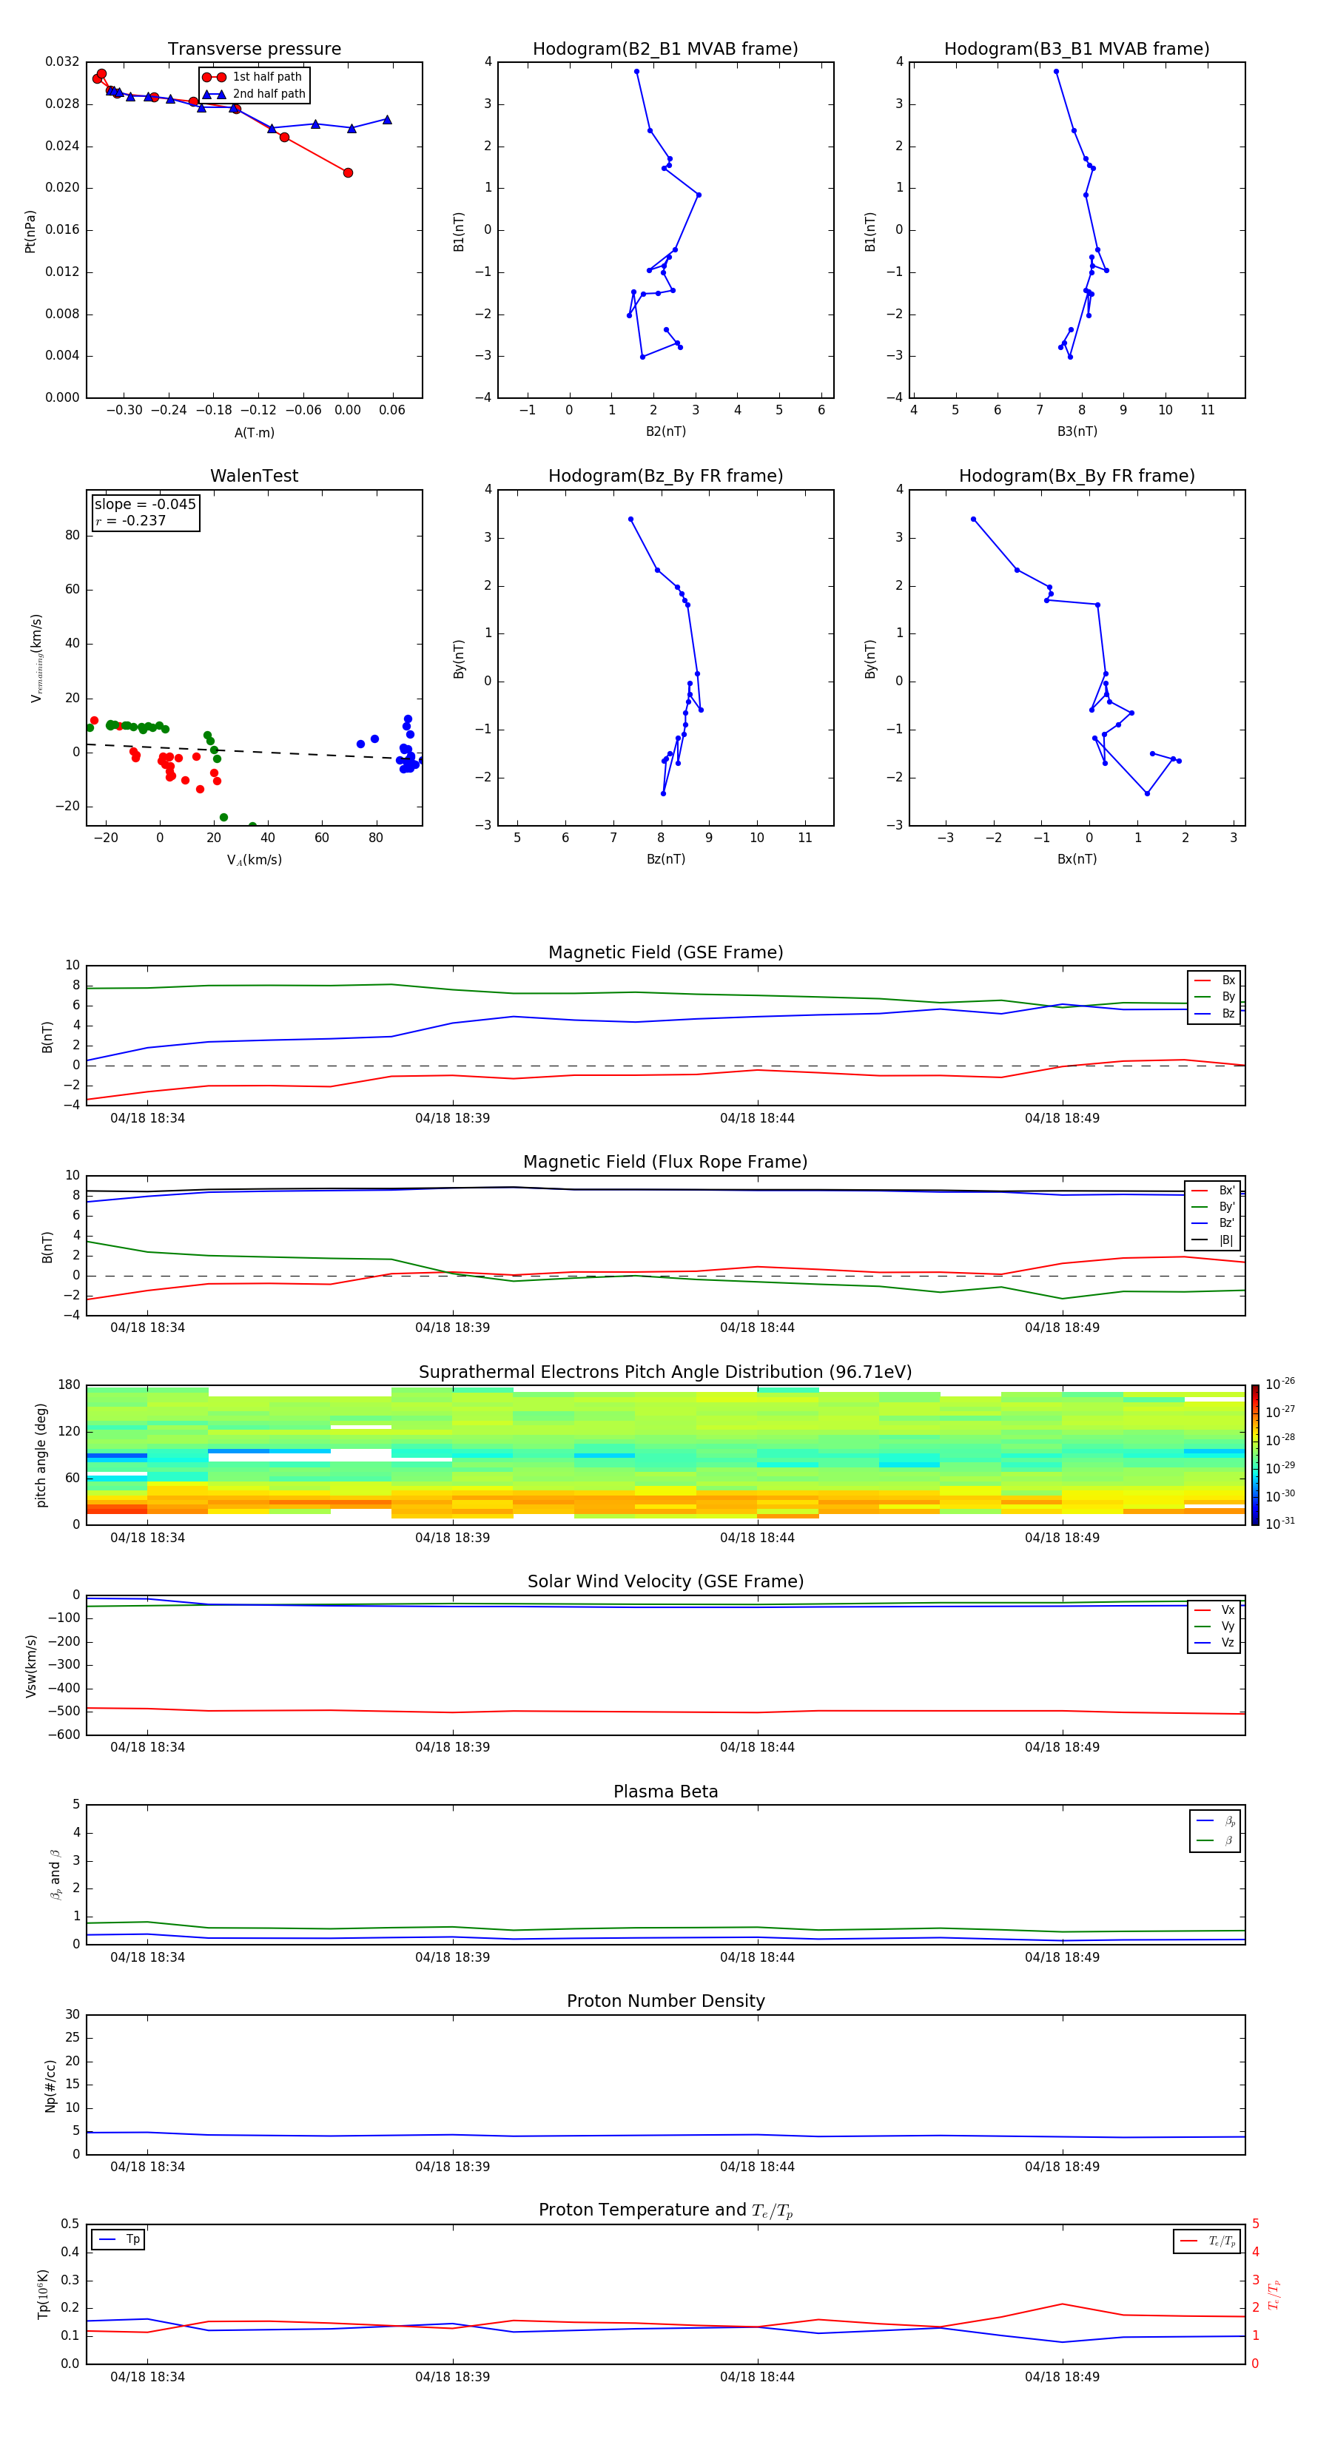Click the B2(nT) x-axis label
This screenshot has height=2442, width=1332.
(665, 431)
